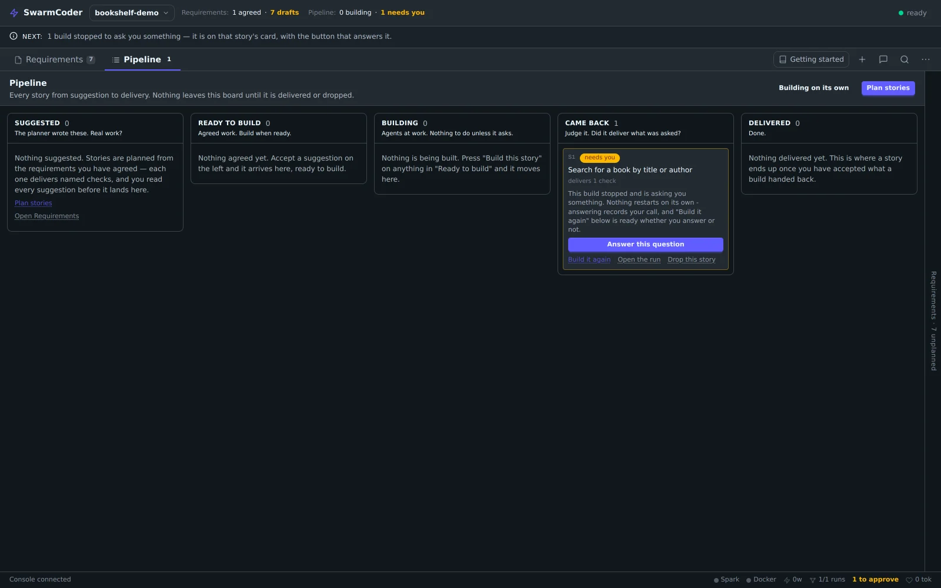Click the plus icon in the tab bar
Image resolution: width=941 pixels, height=588 pixels.
click(x=862, y=59)
